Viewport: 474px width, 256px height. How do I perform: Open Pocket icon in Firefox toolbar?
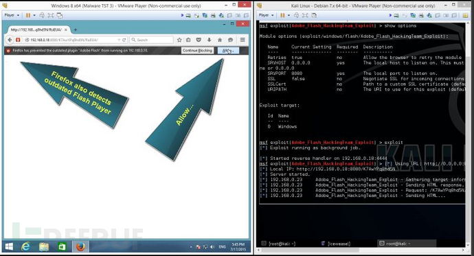tap(199, 40)
